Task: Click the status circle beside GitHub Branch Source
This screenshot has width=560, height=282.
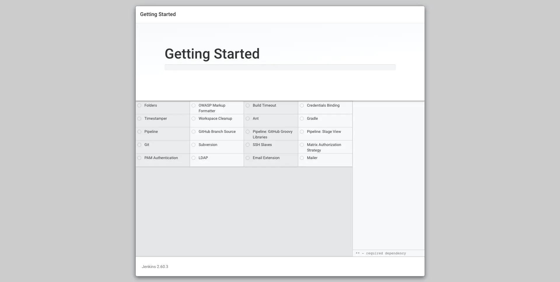Action: coord(193,132)
